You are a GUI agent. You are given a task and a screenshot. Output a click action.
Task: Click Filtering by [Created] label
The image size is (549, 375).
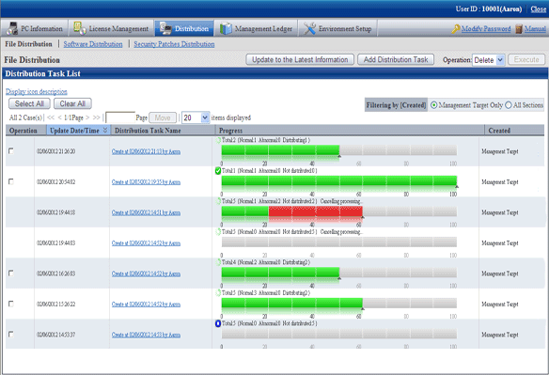[396, 105]
